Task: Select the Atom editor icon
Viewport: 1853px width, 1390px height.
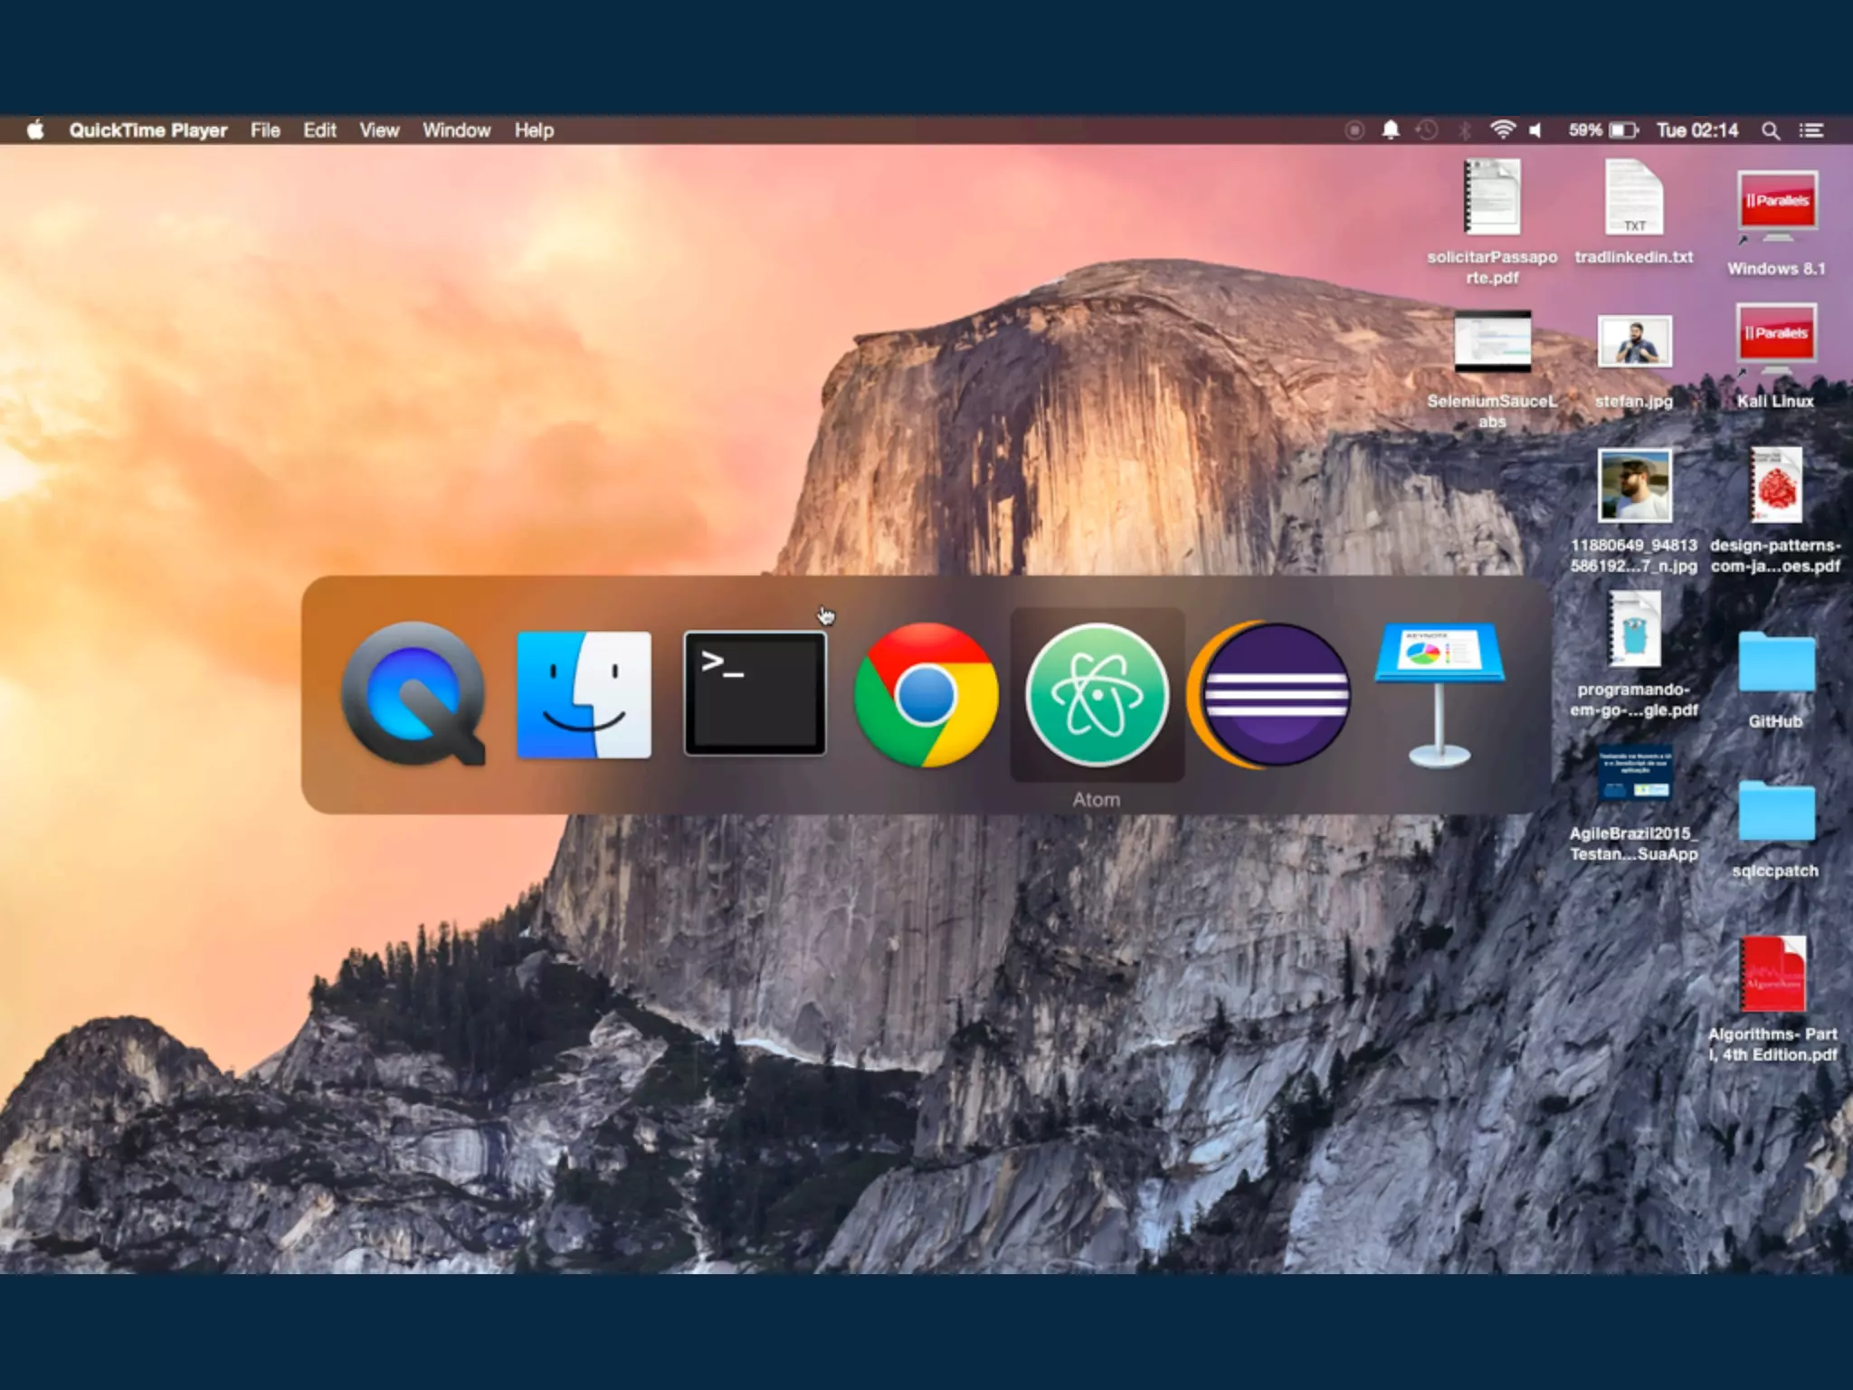Action: click(x=1097, y=694)
